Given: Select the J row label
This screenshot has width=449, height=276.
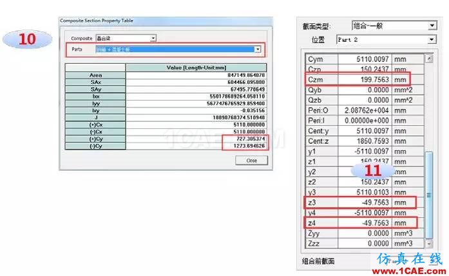Looking at the screenshot, I should click(x=95, y=117).
